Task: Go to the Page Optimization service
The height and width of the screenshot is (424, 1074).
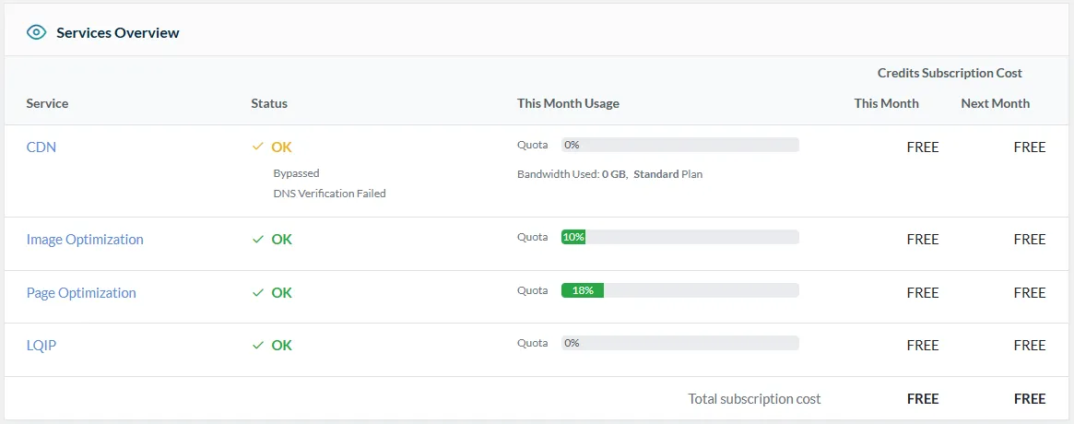Action: click(x=81, y=292)
